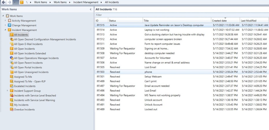Click the Escalated Incidents icon
269x130 pixels.
(x=12, y=86)
